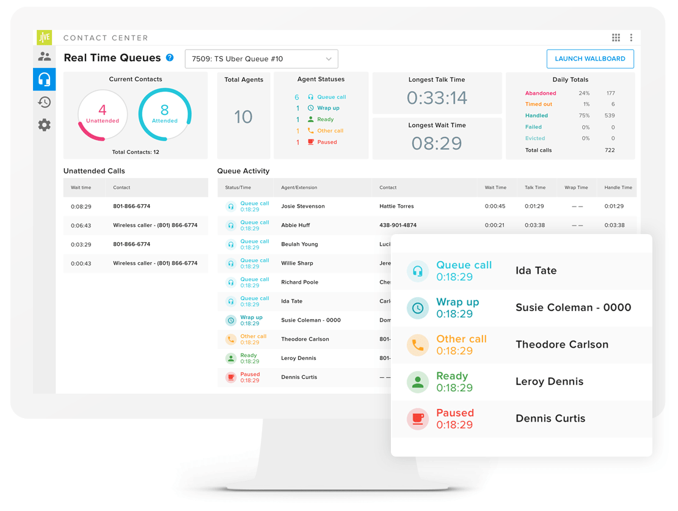The image size is (678, 511).
Task: Click the Total calls 722 value
Action: (x=610, y=150)
